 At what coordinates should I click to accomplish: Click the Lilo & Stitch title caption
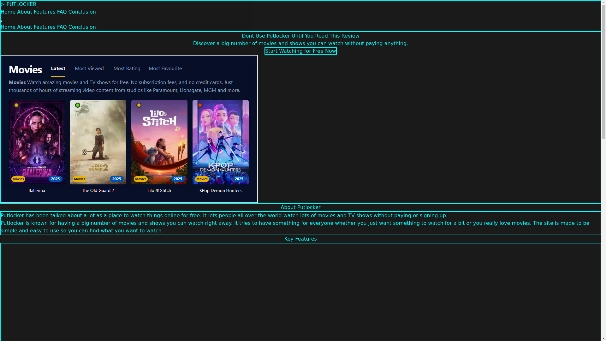(x=159, y=191)
